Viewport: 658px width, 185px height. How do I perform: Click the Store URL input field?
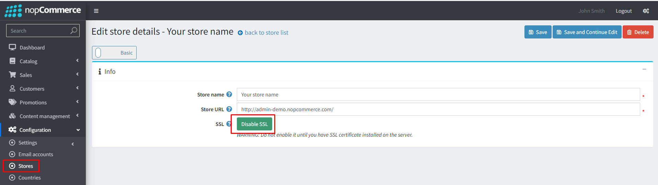(438, 109)
